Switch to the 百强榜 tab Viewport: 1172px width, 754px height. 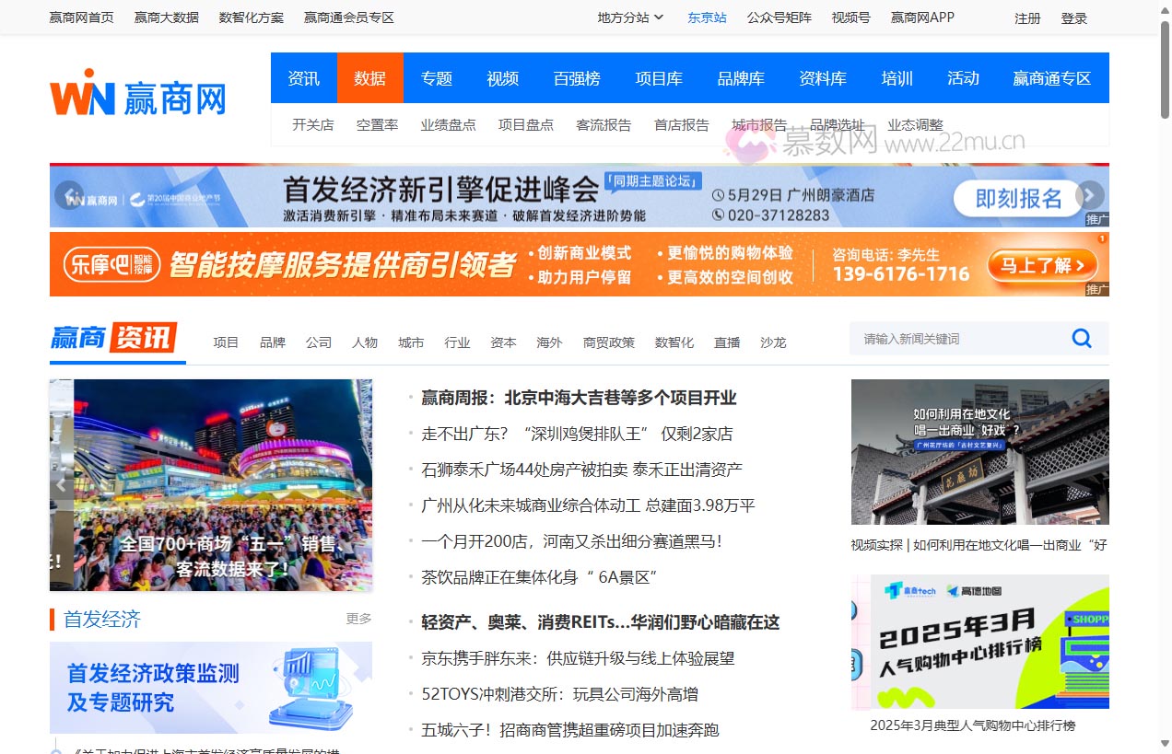pos(576,78)
